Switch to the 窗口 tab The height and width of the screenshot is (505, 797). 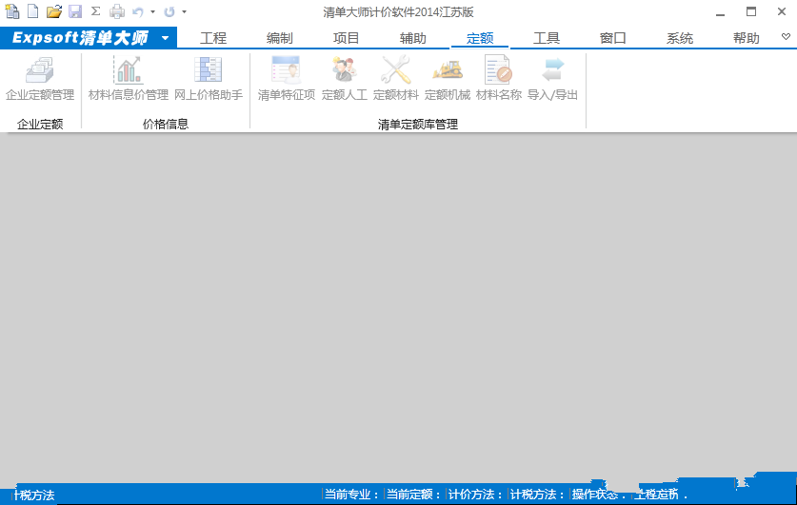pyautogui.click(x=612, y=38)
